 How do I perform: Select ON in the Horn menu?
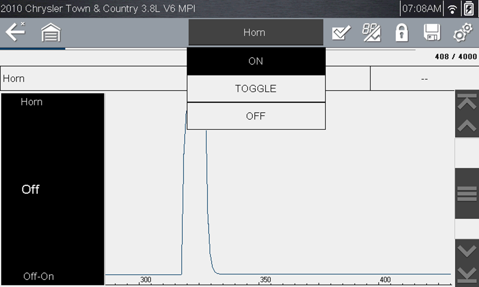[x=256, y=61]
